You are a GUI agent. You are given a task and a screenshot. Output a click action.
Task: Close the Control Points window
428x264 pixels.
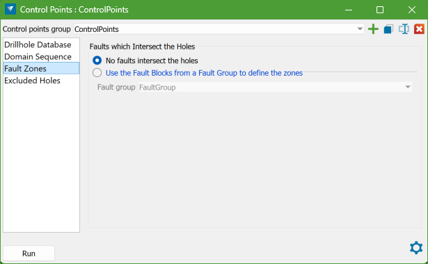point(411,10)
